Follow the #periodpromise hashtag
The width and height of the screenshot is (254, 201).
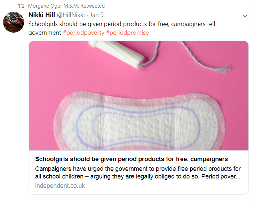tap(127, 33)
